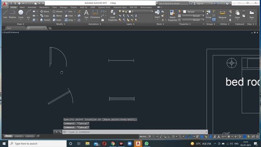Select the Dimension tool
The width and height of the screenshot is (261, 147).
(95, 14)
